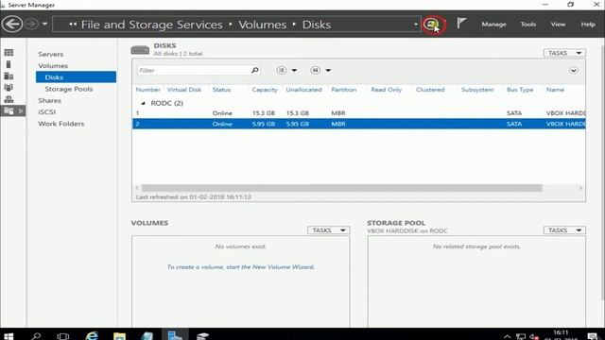The image size is (605, 340).
Task: Click the disks list horizontal scrollbar
Action: tap(342, 188)
